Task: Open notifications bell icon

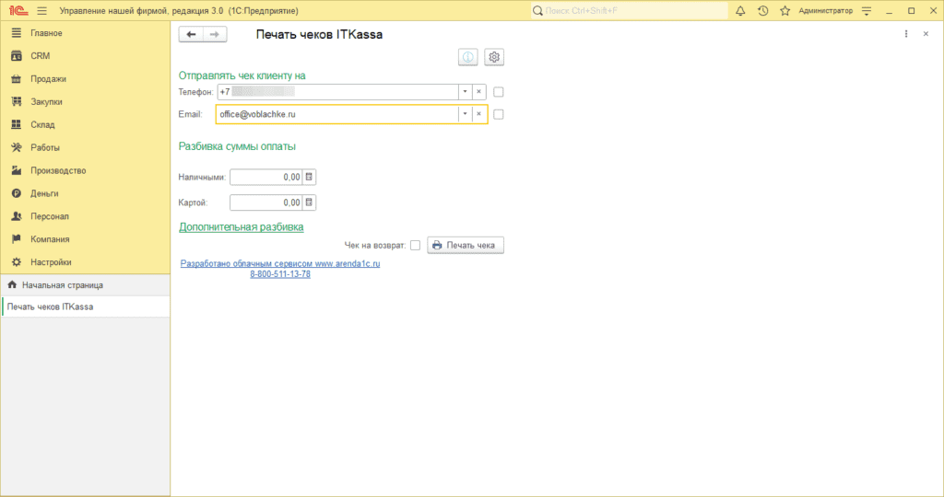Action: tap(740, 11)
